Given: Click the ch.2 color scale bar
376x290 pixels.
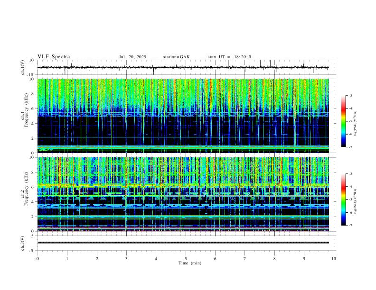Looking at the screenshot, I should [x=343, y=199].
